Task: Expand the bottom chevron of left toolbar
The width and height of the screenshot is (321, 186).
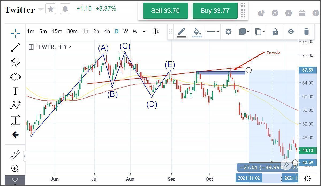Action: [x=15, y=180]
